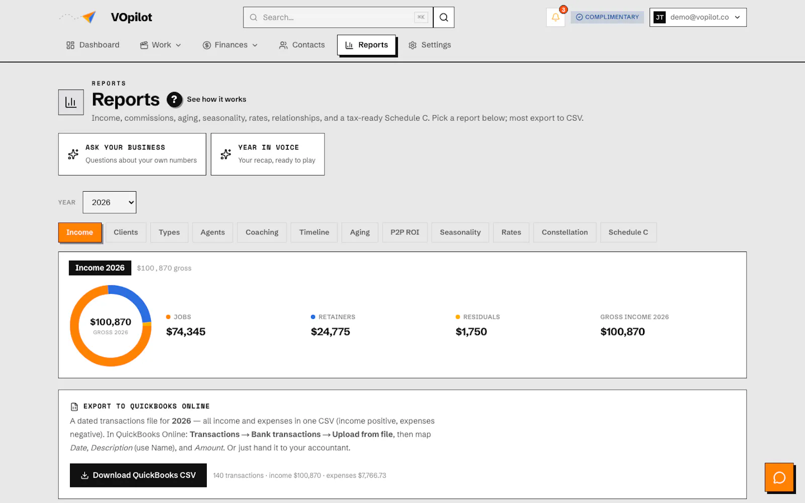Expand the Work menu chevron

tap(178, 45)
